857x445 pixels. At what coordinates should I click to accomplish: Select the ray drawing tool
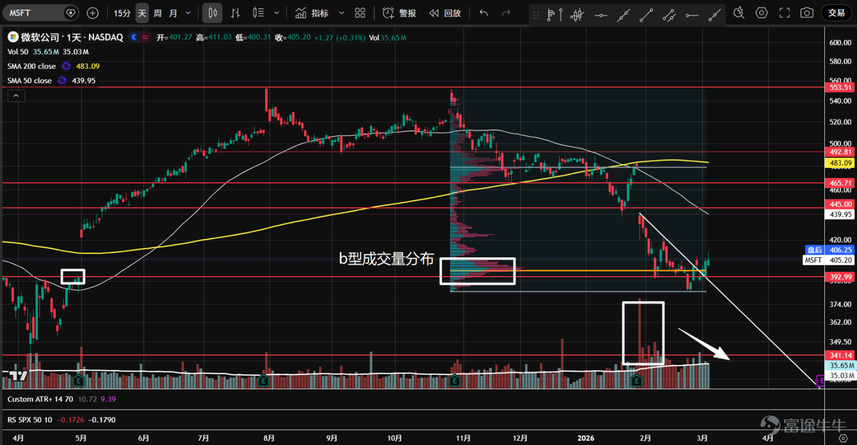point(715,15)
